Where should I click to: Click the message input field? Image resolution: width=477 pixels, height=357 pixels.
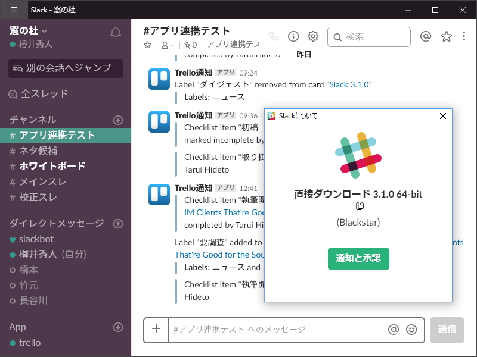click(268, 330)
